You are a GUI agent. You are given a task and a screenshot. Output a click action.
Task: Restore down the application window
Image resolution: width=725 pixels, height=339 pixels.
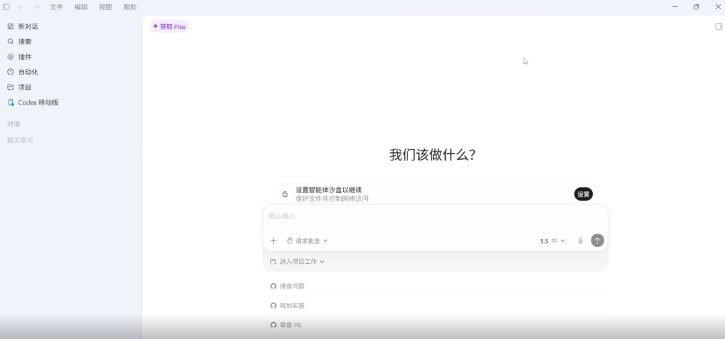click(696, 7)
